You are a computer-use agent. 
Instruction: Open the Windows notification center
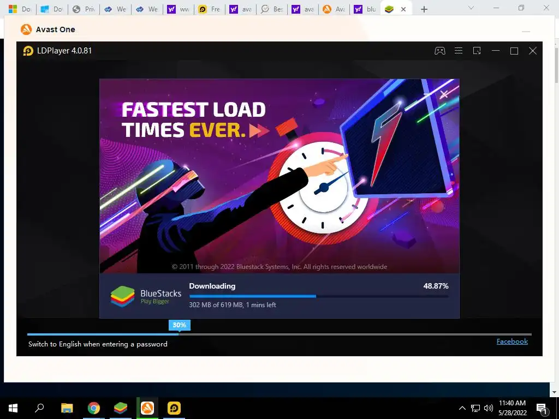tap(542, 408)
